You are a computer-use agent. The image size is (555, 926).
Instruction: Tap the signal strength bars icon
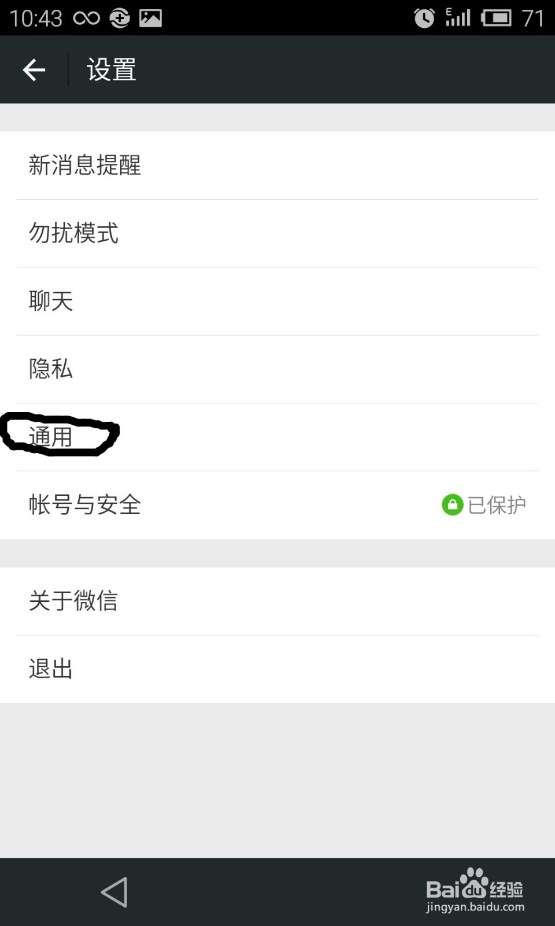tap(458, 17)
